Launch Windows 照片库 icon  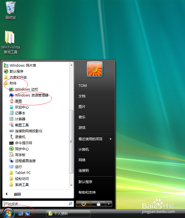click(6, 65)
